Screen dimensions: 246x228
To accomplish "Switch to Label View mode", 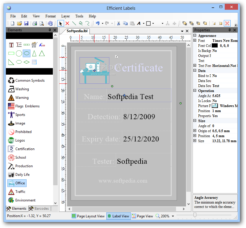I will point(118,216).
